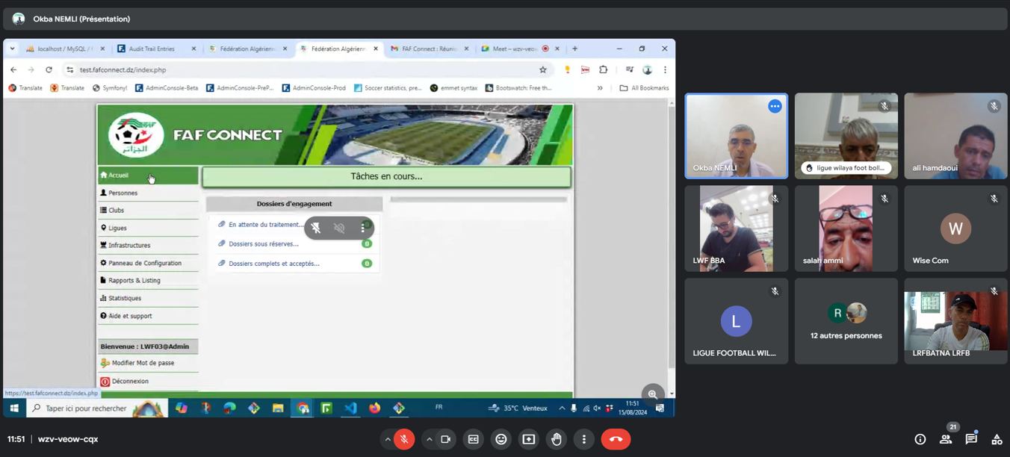Open the AdminConsole-Beta bookmark
1010x457 pixels.
tap(167, 88)
